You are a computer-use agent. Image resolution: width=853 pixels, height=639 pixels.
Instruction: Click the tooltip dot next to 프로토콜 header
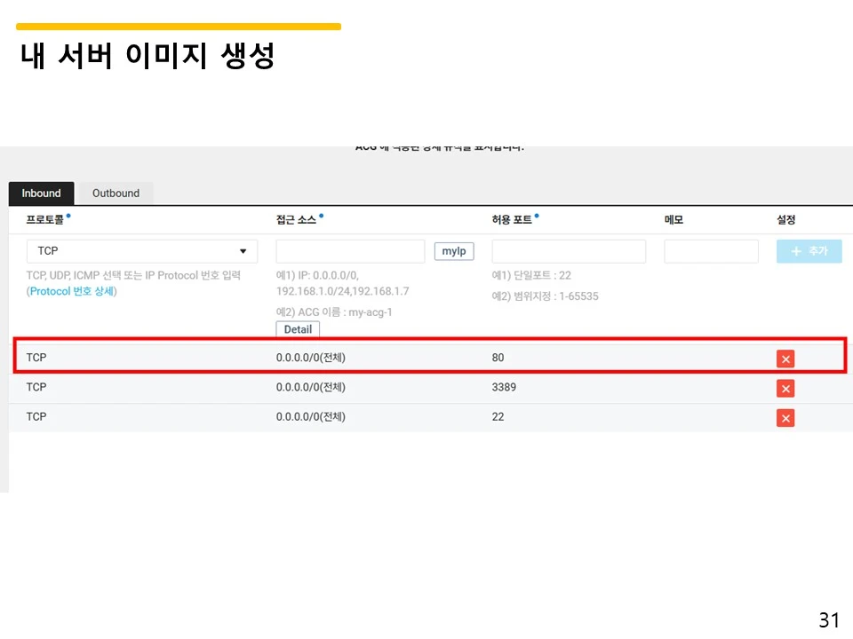68,215
